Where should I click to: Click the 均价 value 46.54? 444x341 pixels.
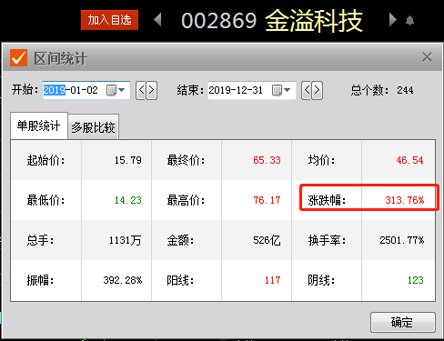click(409, 160)
